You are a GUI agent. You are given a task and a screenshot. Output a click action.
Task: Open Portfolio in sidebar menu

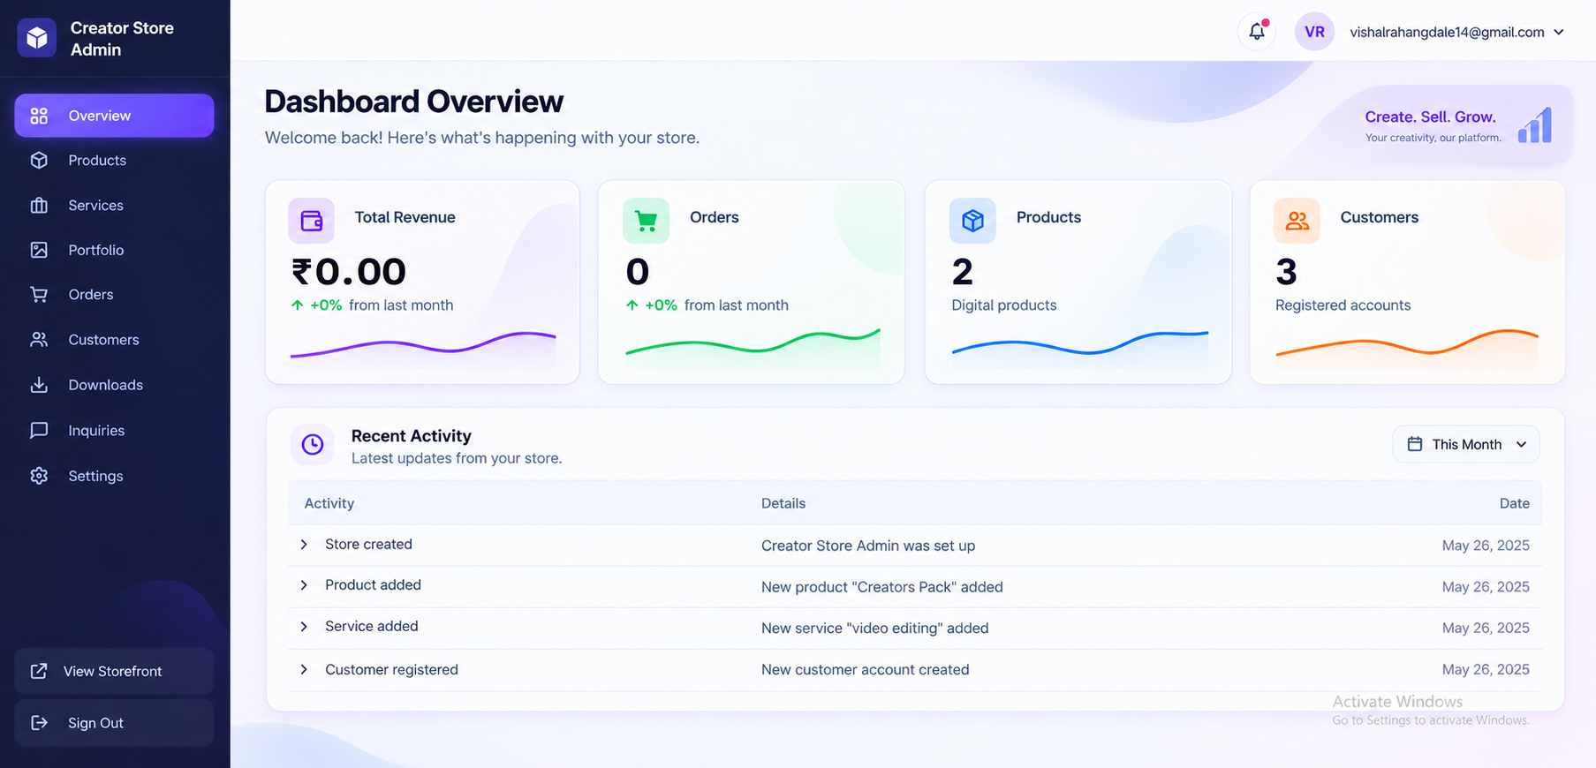(114, 250)
